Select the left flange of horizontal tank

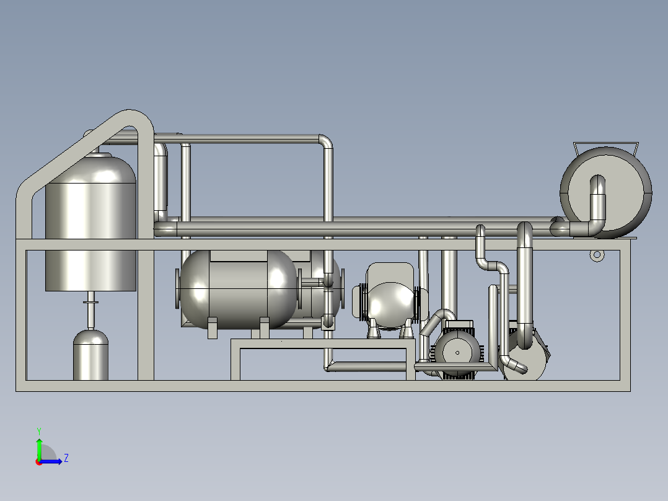click(x=177, y=289)
